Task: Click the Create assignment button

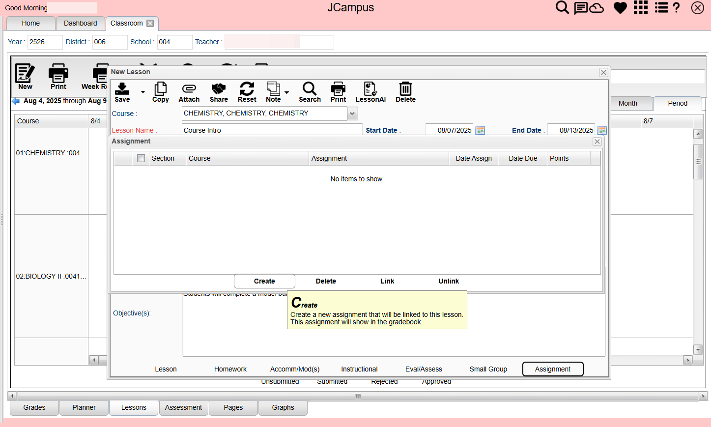Action: click(x=264, y=281)
